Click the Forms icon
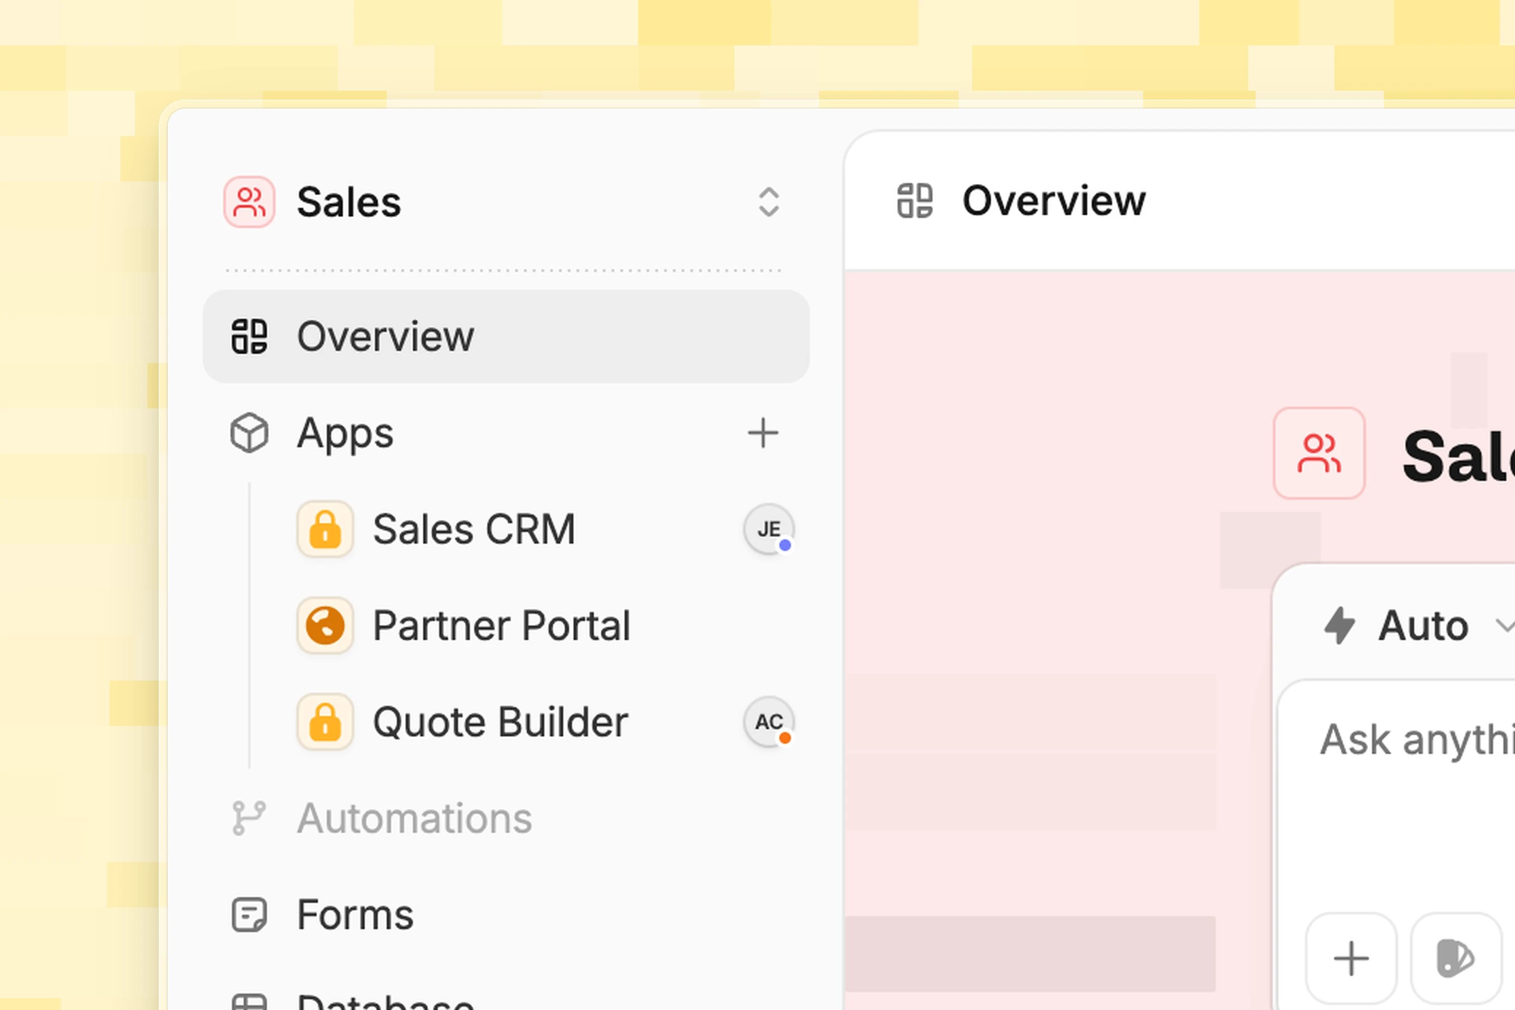Viewport: 1515px width, 1010px height. point(249,915)
